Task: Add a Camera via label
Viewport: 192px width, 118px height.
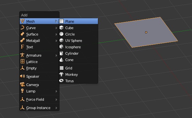Action: (32, 85)
